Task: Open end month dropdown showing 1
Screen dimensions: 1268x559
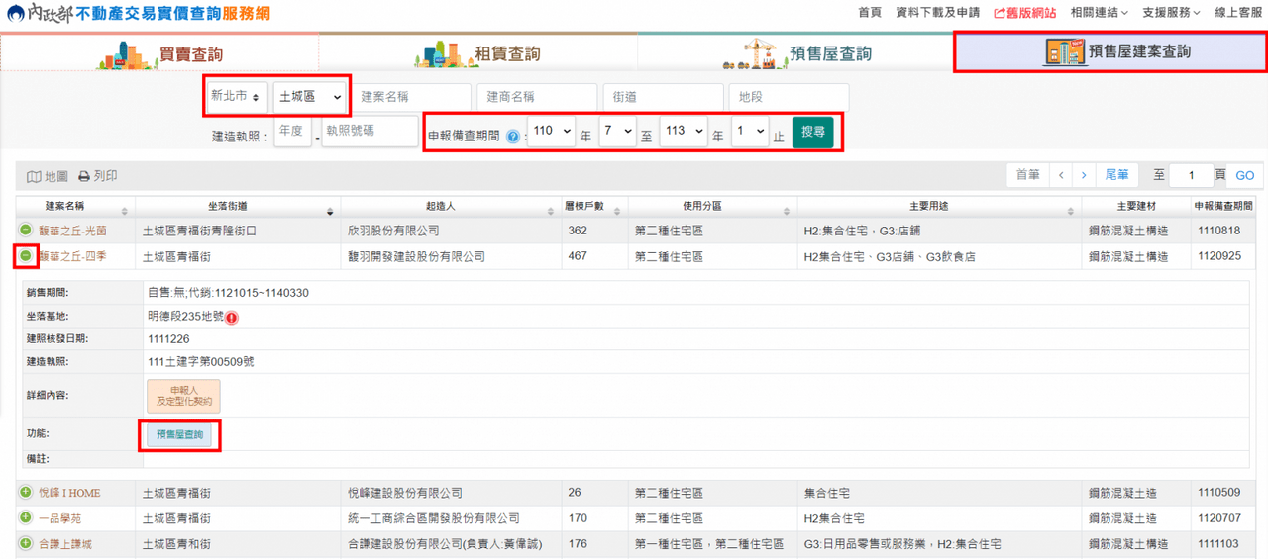Action: coord(750,131)
